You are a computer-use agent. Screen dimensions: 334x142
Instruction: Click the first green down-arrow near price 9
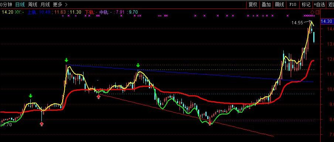tap(31, 96)
